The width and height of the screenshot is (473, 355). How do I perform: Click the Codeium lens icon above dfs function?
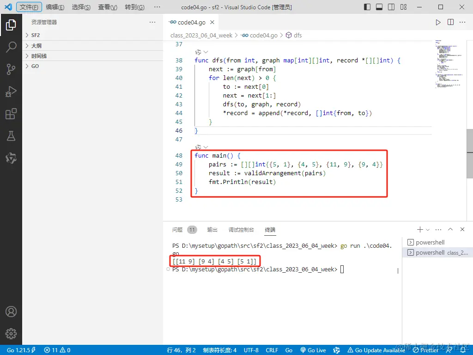point(198,52)
